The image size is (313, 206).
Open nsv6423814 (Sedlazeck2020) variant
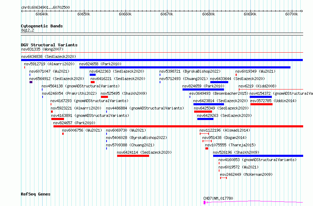(x=221, y=101)
